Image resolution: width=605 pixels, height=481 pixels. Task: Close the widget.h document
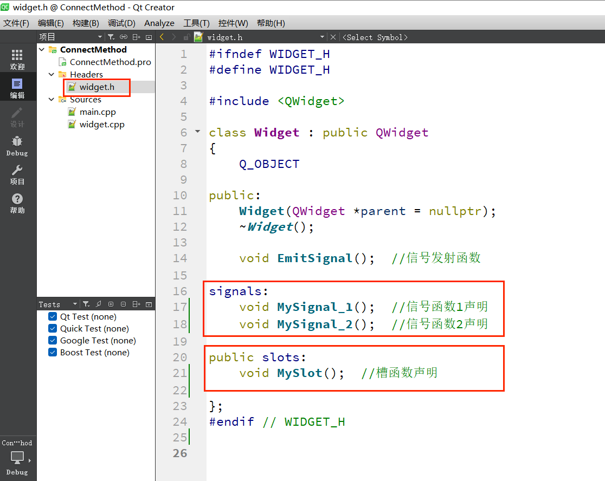click(333, 37)
